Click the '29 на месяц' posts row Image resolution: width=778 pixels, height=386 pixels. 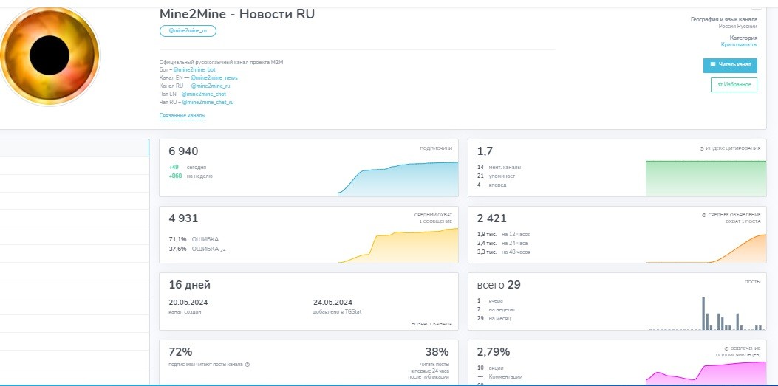(x=494, y=318)
